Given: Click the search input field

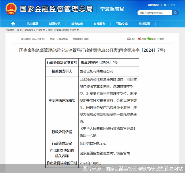Looking at the screenshot, I should (x=155, y=13).
